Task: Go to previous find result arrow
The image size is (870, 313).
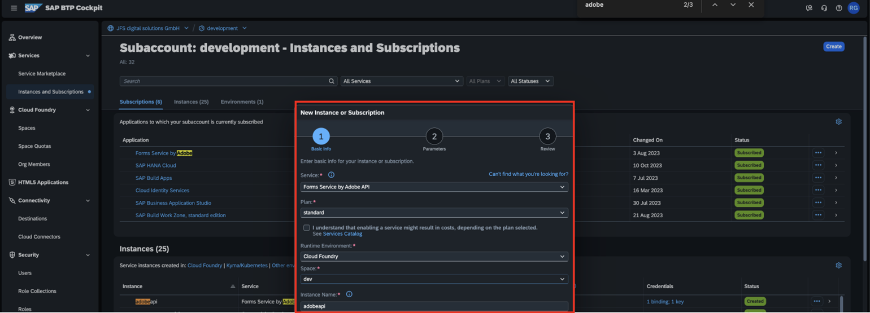Action: point(715,5)
